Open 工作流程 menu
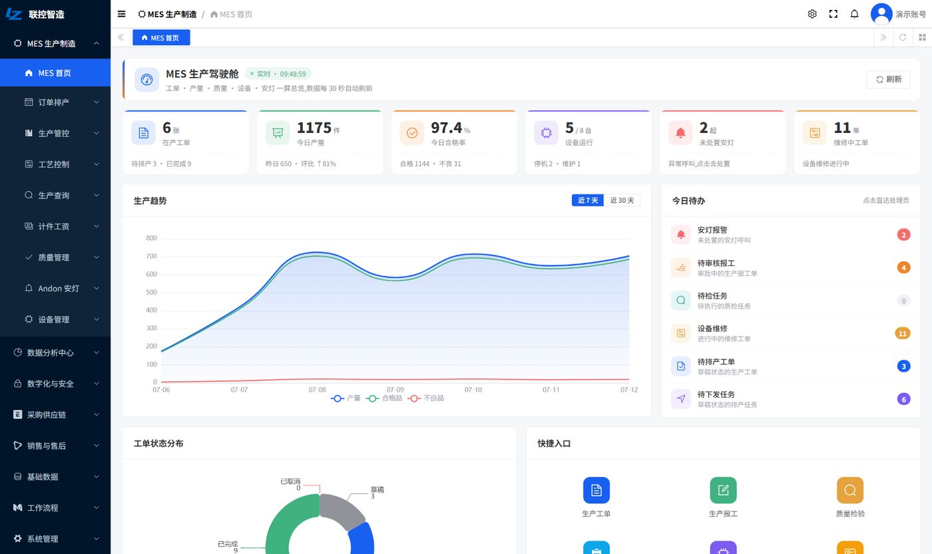 click(55, 507)
